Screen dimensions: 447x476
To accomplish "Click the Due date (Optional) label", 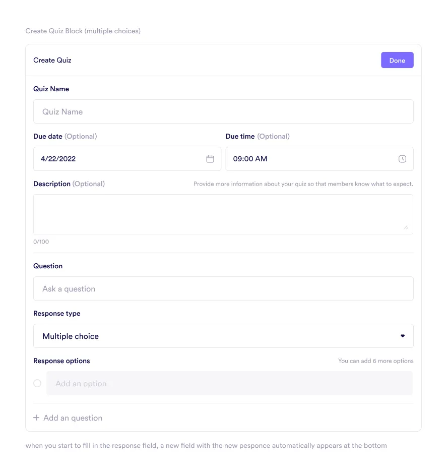I will tap(65, 137).
